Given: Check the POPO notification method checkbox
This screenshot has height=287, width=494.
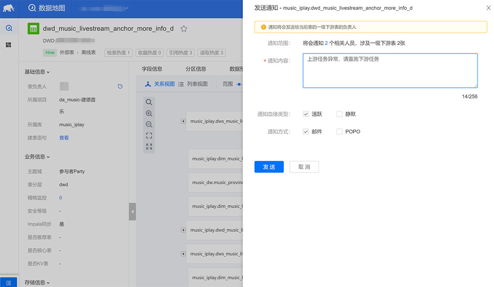Looking at the screenshot, I should click(340, 131).
